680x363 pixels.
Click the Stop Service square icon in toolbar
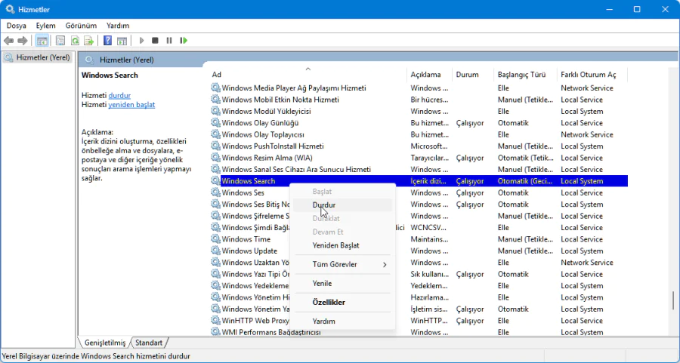tap(155, 41)
